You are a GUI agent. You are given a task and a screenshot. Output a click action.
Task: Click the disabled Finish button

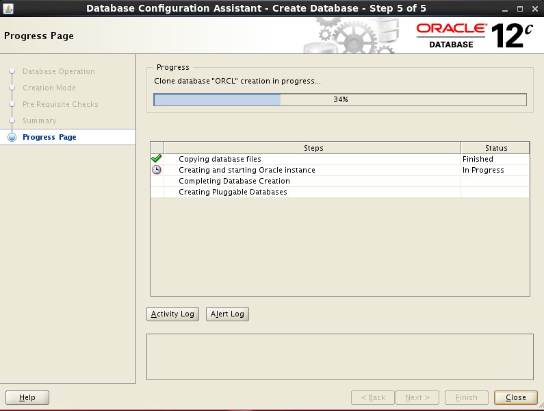[x=467, y=397]
